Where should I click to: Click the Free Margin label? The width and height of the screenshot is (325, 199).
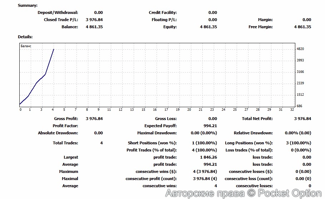tap(260, 27)
